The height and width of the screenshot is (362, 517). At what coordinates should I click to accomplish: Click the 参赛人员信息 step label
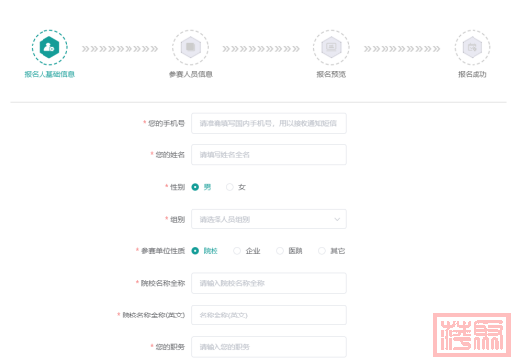(190, 74)
